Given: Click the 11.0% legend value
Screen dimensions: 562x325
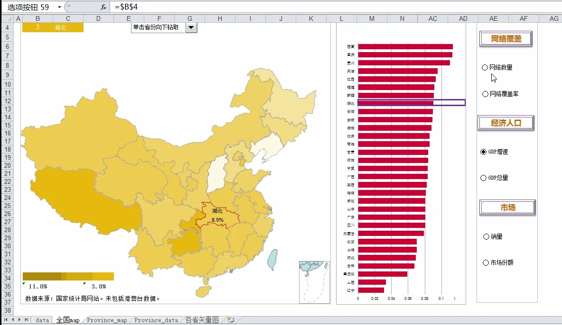Looking at the screenshot, I should 38,286.
